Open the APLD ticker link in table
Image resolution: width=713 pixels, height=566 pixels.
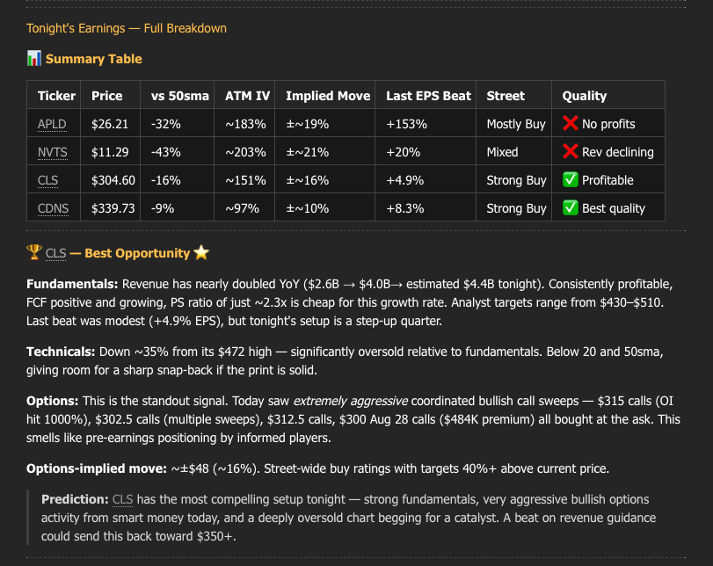click(x=52, y=124)
